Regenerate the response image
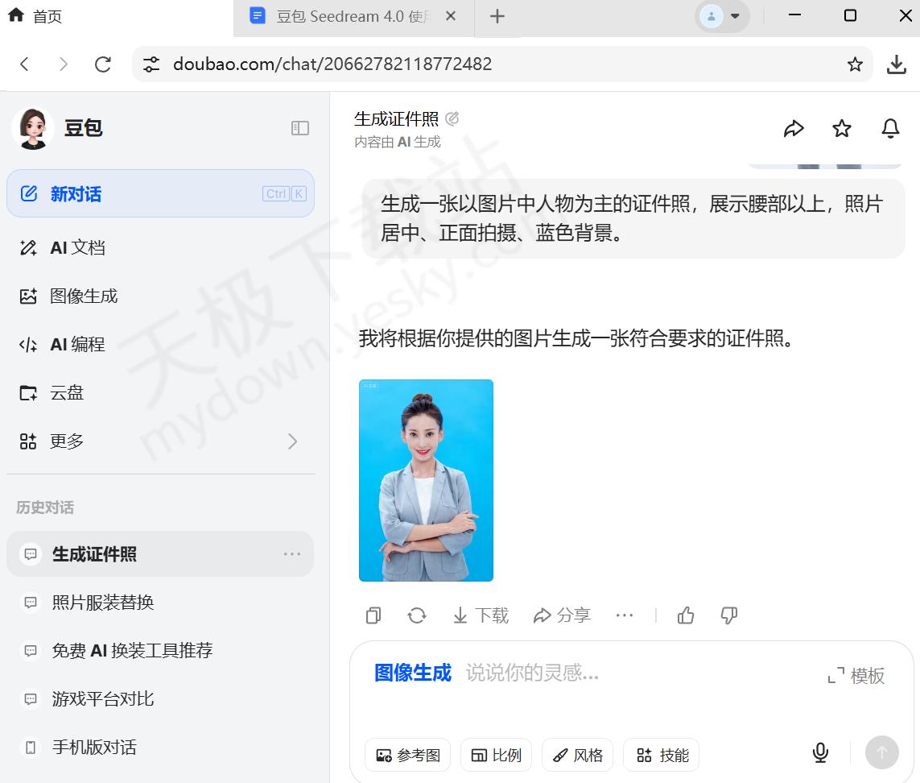The image size is (920, 783). coord(416,615)
